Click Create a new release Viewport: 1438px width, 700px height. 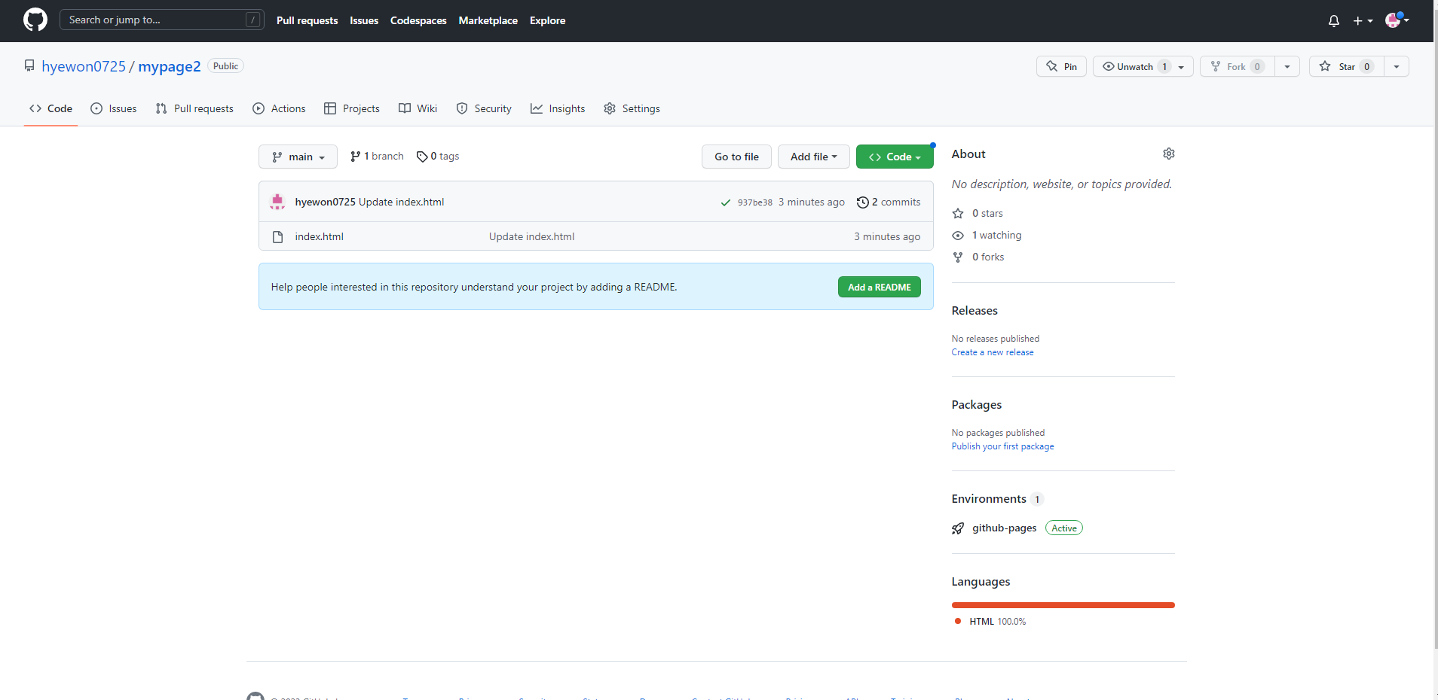point(993,352)
